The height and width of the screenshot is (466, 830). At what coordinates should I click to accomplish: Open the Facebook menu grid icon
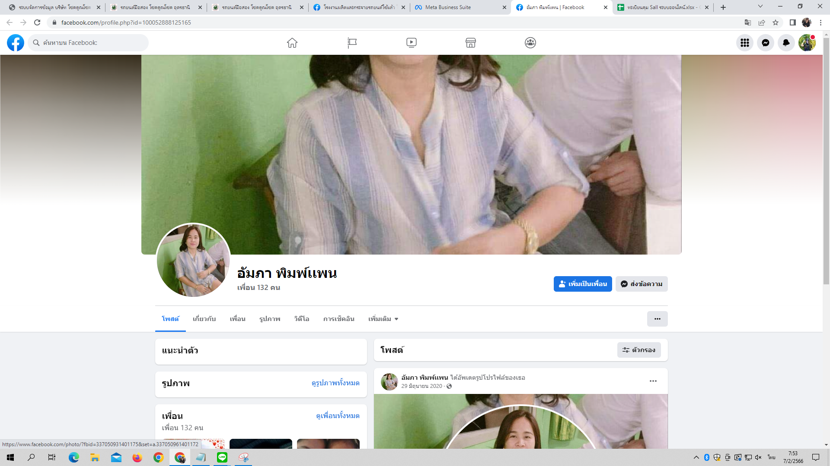point(744,43)
